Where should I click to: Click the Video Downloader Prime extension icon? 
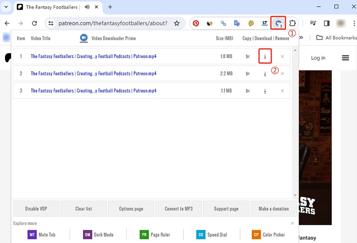(x=278, y=23)
